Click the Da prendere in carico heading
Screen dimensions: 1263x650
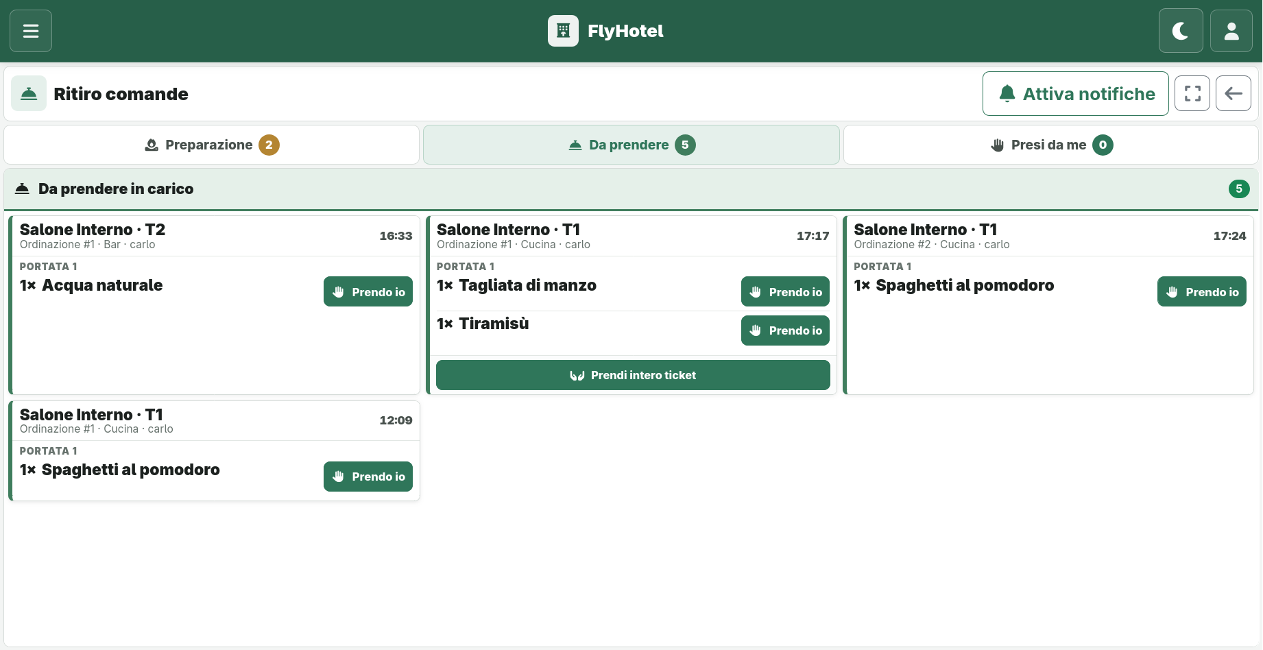point(116,189)
